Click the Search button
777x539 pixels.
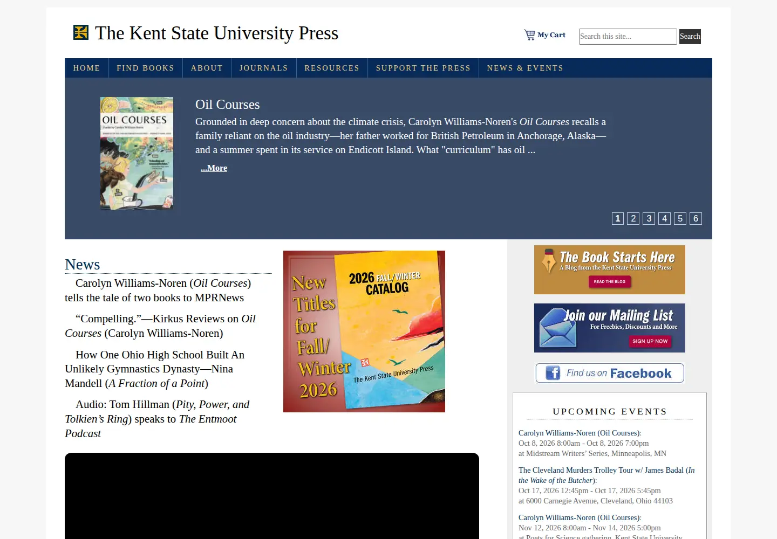click(x=690, y=37)
